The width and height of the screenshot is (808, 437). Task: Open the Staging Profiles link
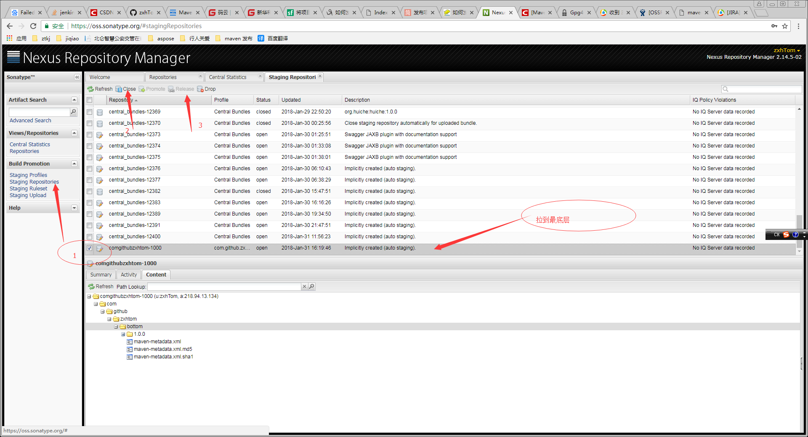[28, 175]
